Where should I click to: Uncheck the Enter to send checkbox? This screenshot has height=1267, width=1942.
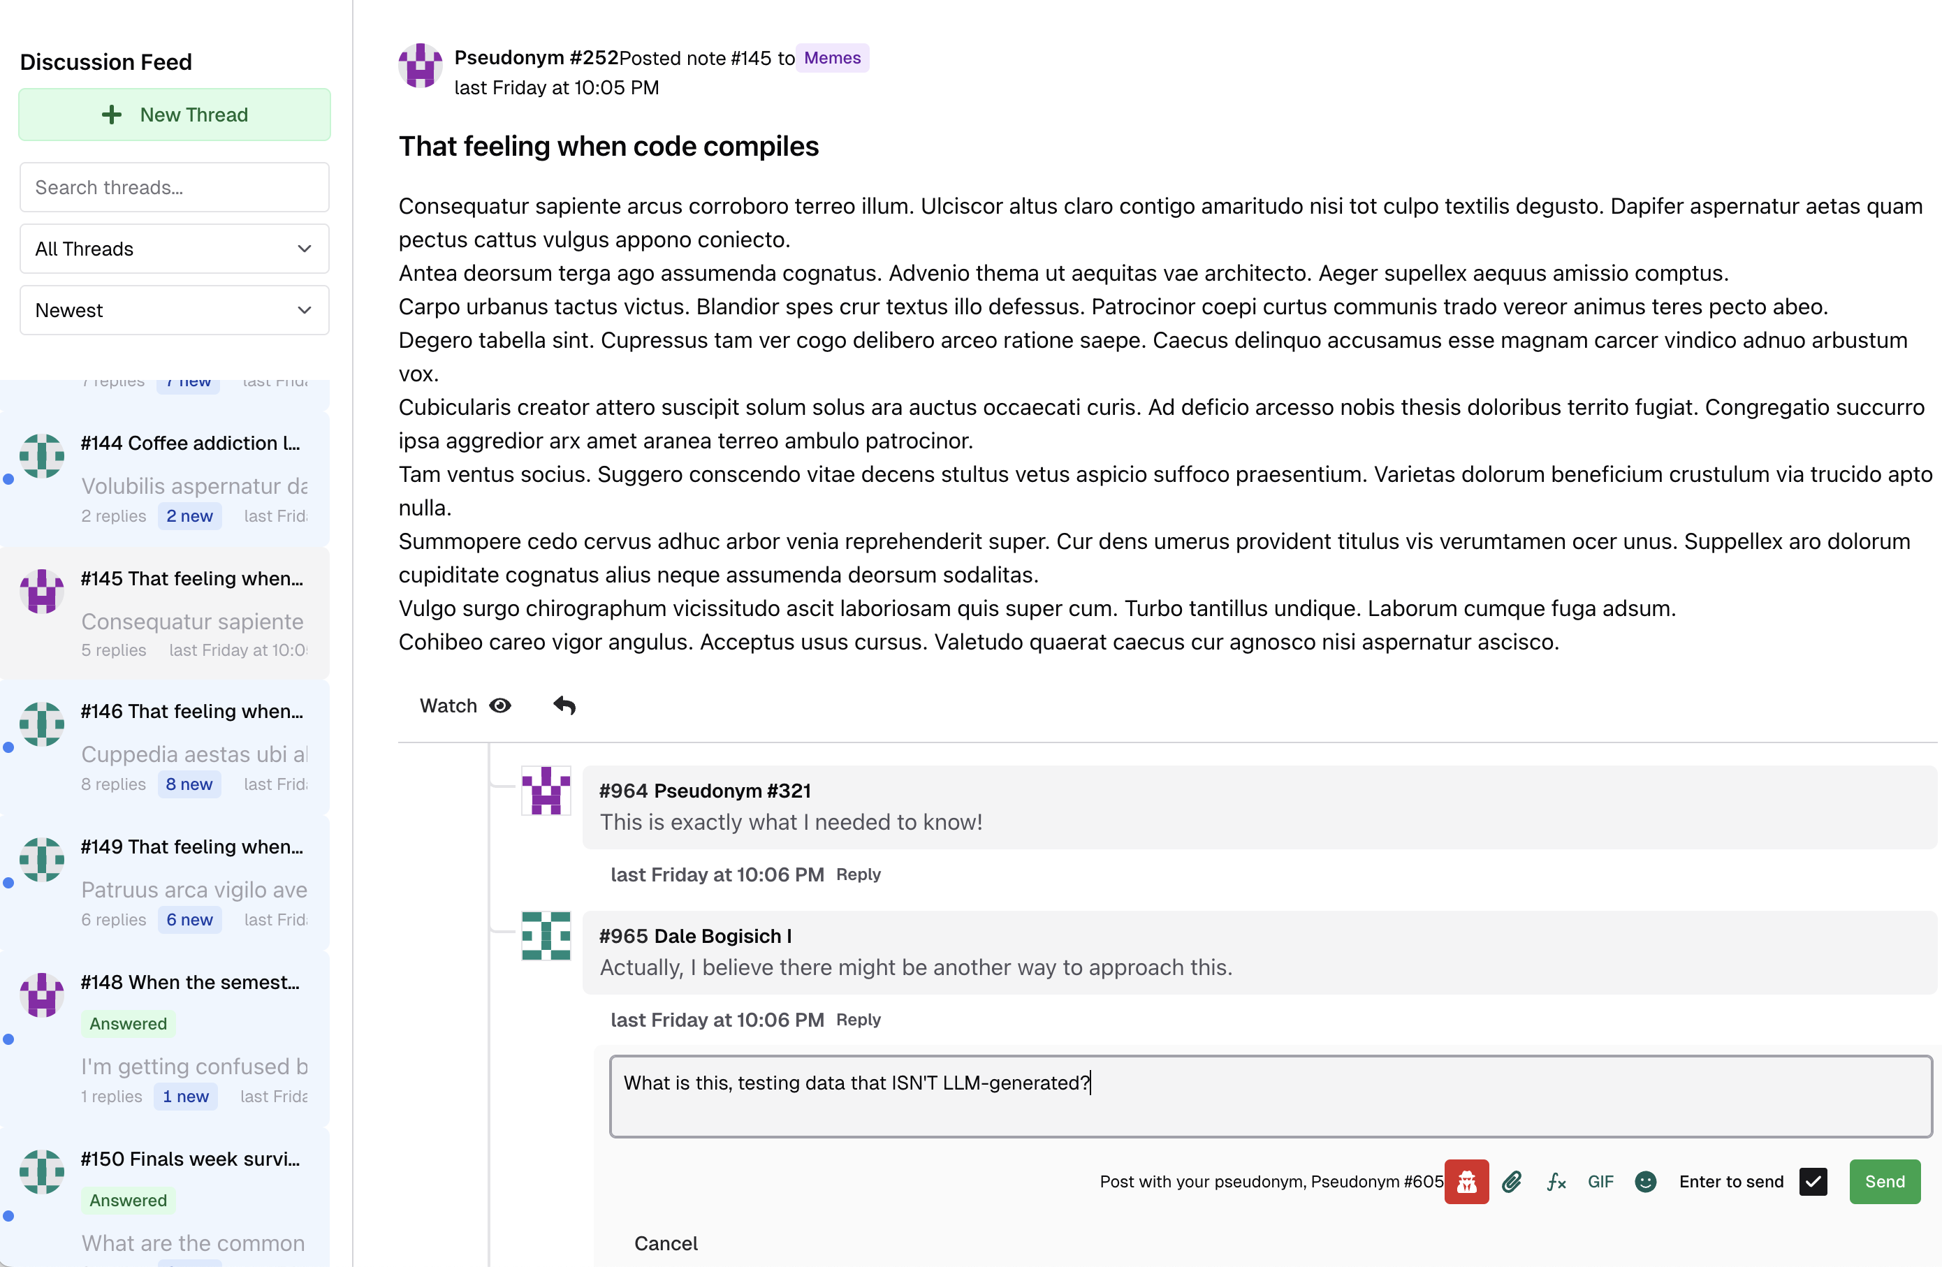pos(1812,1181)
